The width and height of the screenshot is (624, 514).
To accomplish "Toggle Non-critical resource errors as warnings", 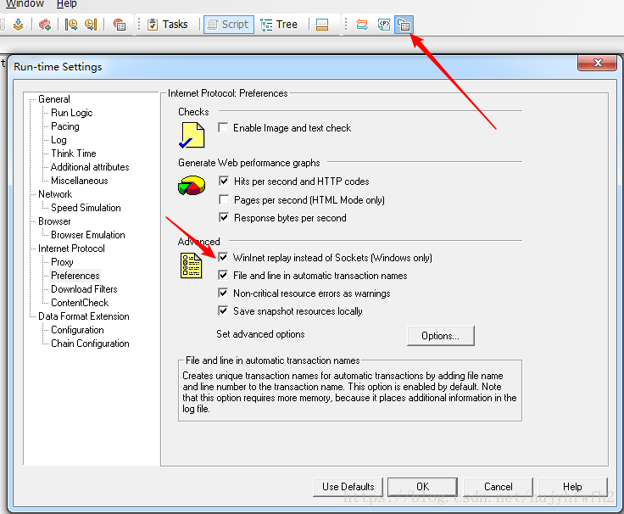I will click(223, 293).
